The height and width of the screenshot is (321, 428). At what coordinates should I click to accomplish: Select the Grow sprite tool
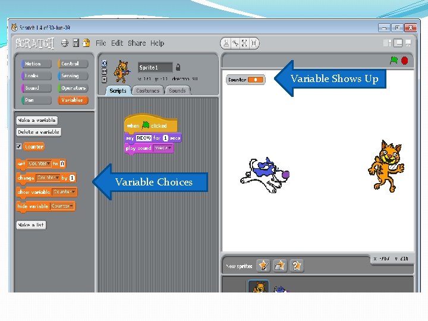244,43
